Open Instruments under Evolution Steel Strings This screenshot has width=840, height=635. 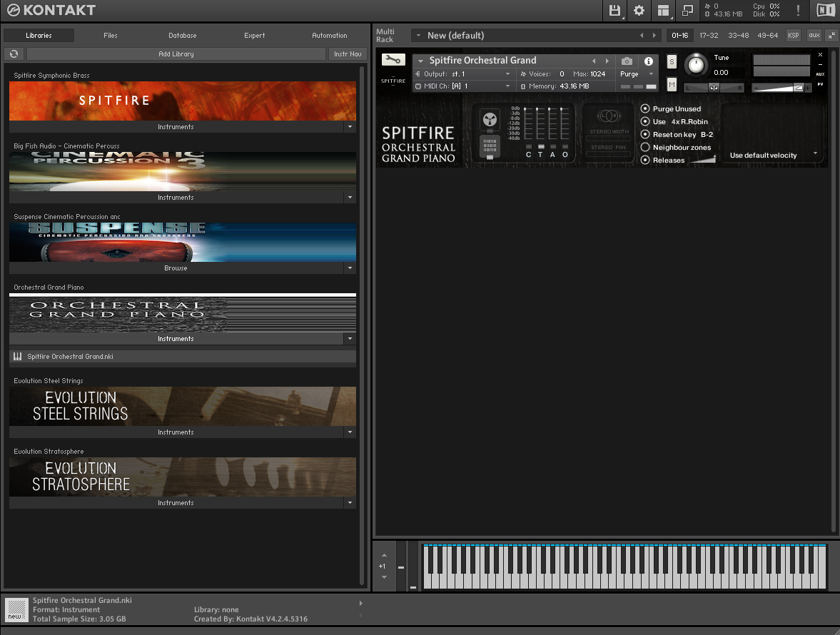[176, 432]
